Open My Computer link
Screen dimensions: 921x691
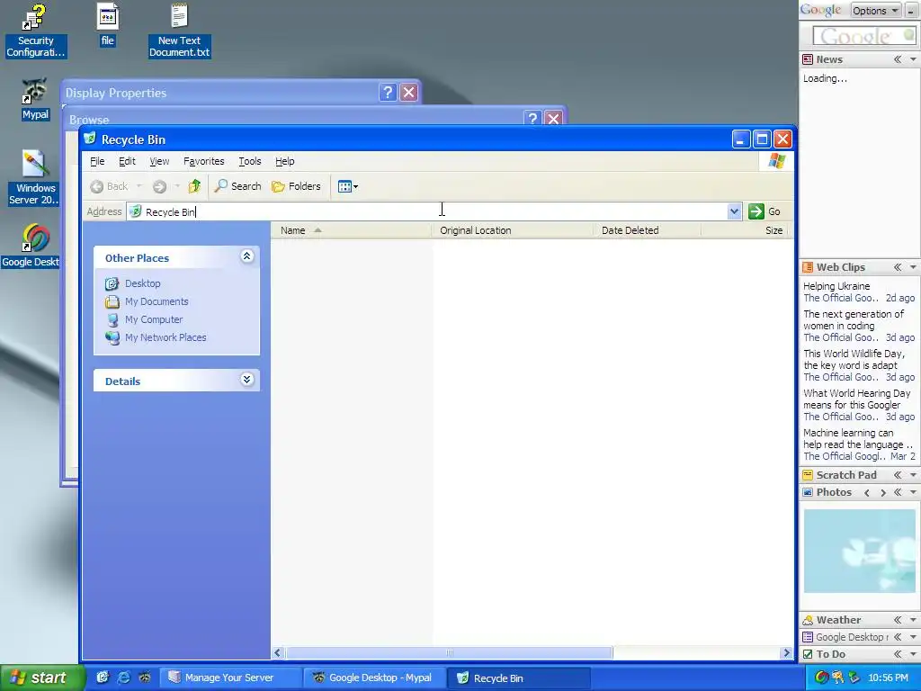(154, 319)
